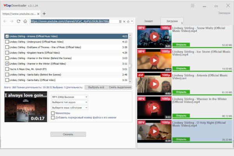Viewport: 234px width, 156px height.
Task: Reload the current page
Action: 18,21
